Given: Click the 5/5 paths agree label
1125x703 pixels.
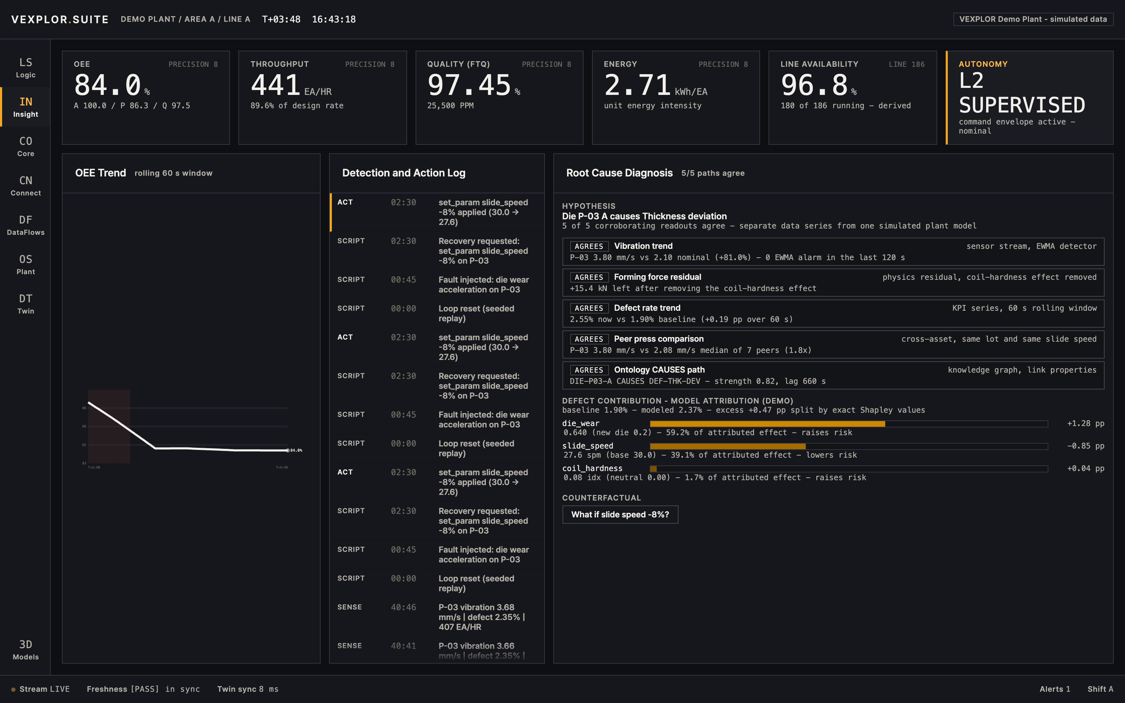Looking at the screenshot, I should pyautogui.click(x=713, y=173).
